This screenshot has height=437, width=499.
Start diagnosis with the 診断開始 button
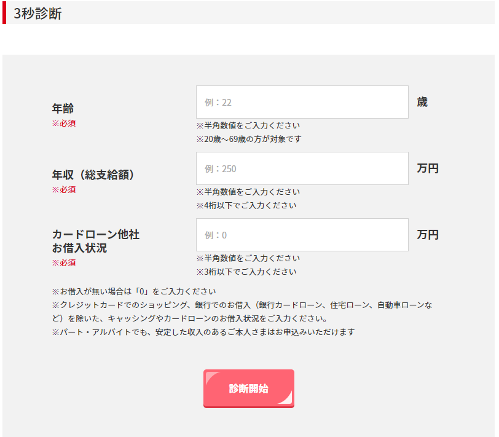pos(248,388)
